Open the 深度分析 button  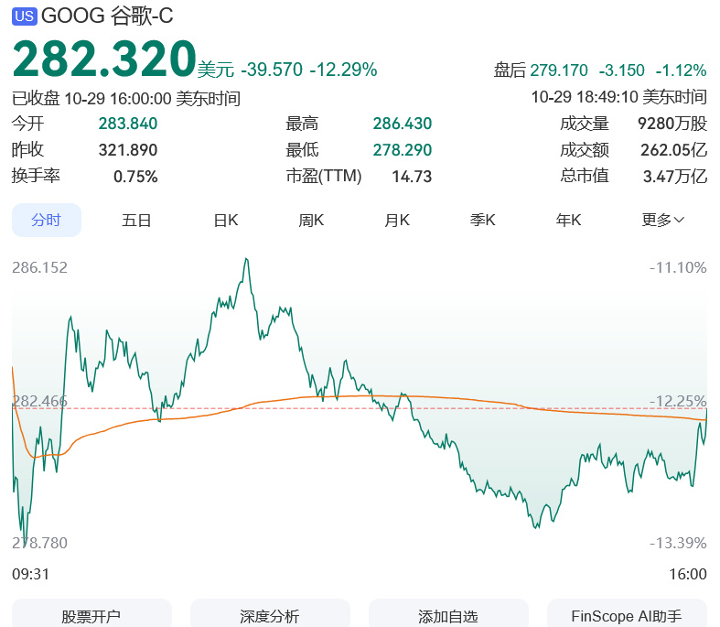[270, 614]
